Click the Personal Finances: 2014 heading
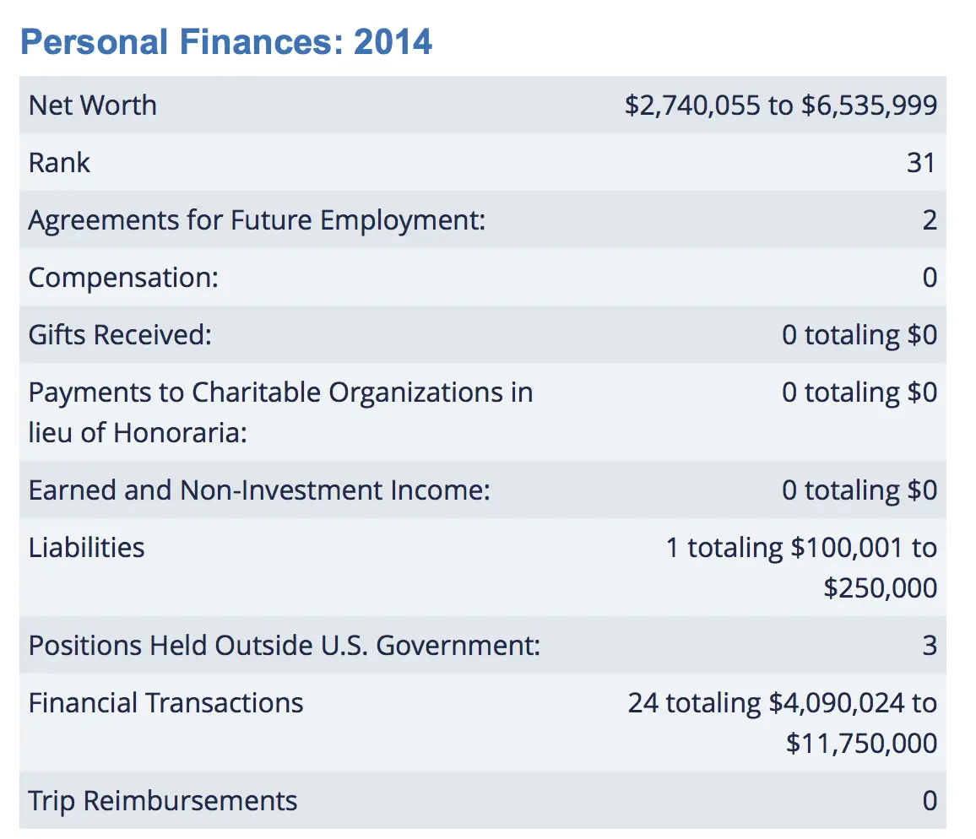The height and width of the screenshot is (839, 976). click(225, 41)
